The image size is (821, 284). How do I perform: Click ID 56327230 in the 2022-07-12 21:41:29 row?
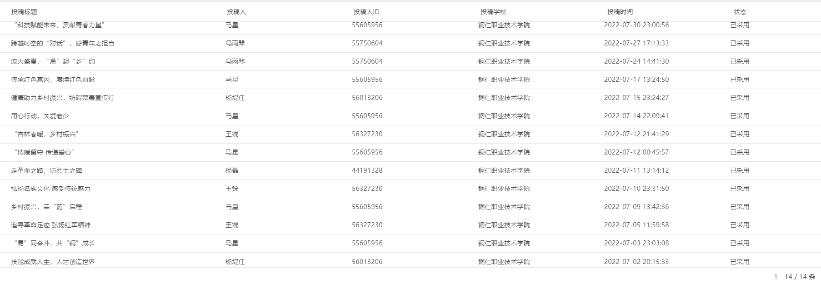367,134
